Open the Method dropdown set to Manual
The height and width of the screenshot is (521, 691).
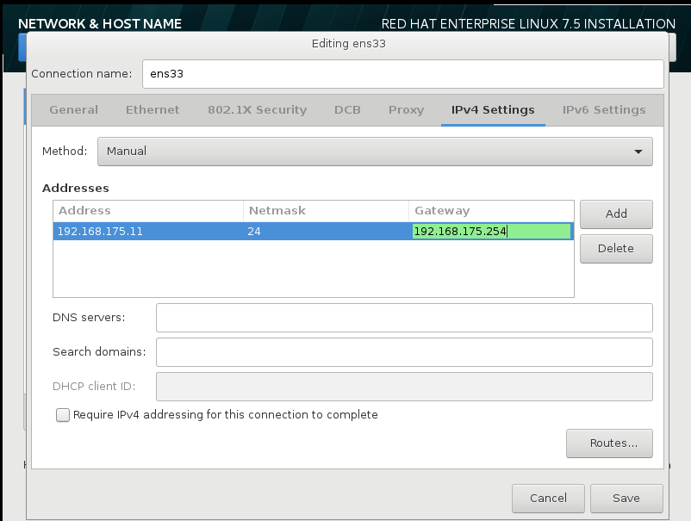click(x=375, y=152)
